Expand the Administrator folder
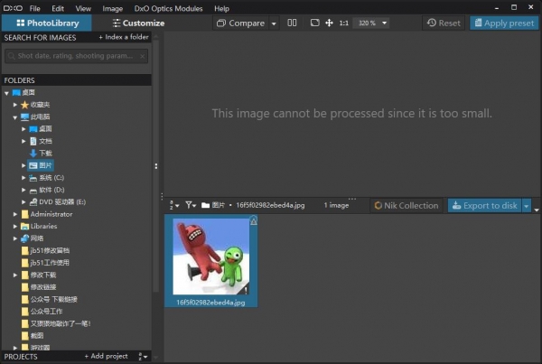Screen dimensions: 542x364 pyautogui.click(x=14, y=214)
